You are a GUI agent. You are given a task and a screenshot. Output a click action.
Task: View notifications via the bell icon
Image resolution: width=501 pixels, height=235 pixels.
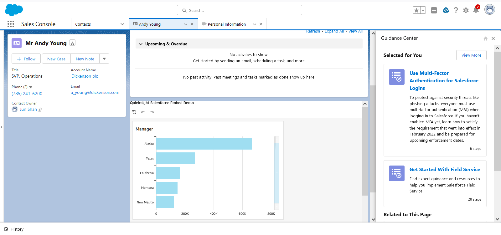pyautogui.click(x=476, y=10)
